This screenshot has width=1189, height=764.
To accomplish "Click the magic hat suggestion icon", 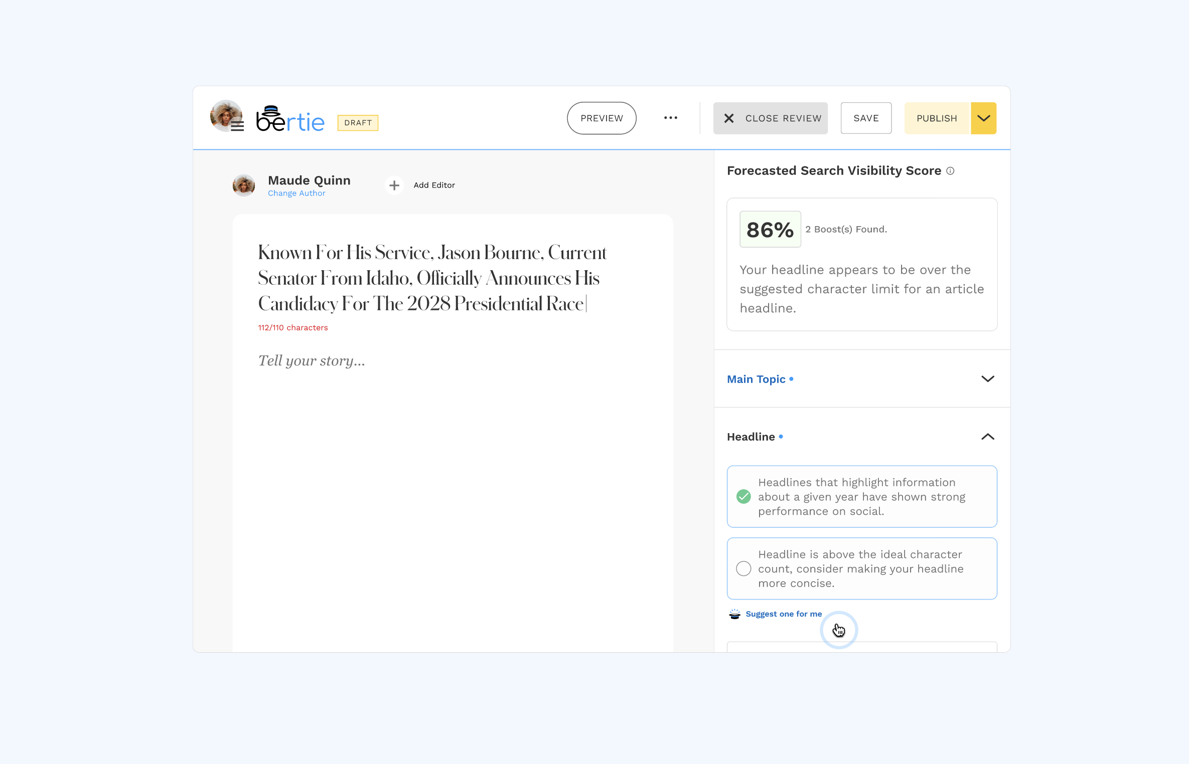I will (734, 614).
